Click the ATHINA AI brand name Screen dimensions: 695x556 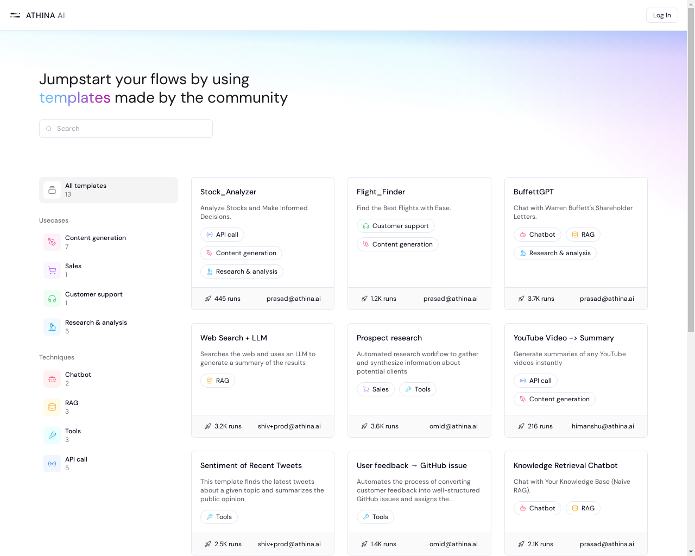coord(46,15)
